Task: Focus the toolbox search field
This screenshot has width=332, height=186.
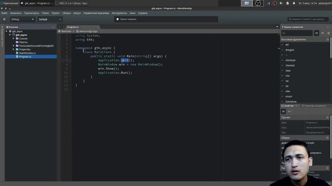Action: click(x=297, y=33)
